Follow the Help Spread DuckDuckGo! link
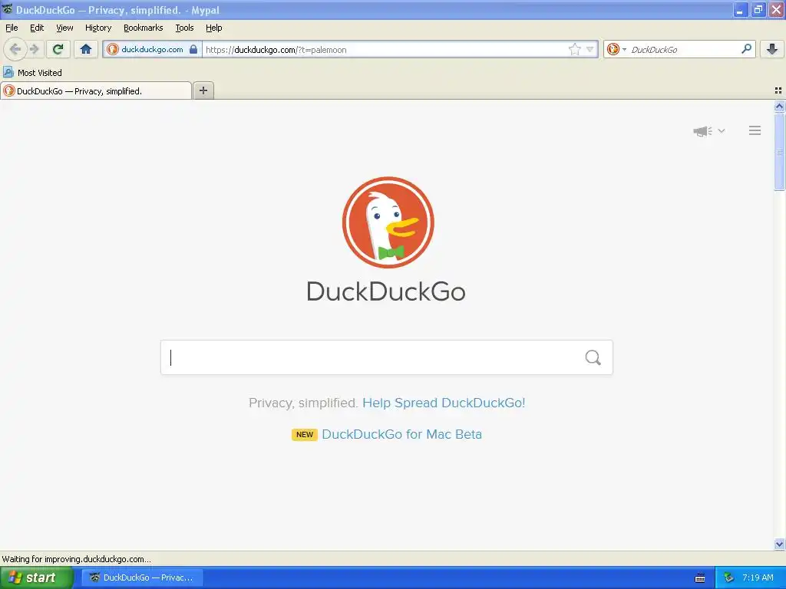 444,403
